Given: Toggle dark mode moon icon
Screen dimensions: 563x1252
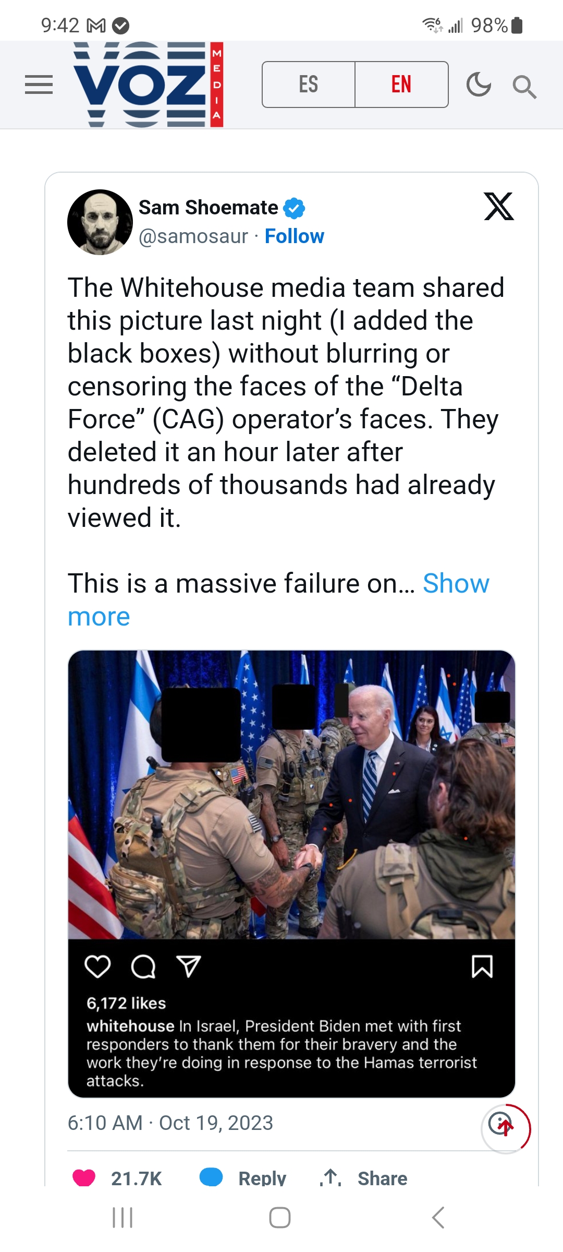Looking at the screenshot, I should [x=479, y=85].
